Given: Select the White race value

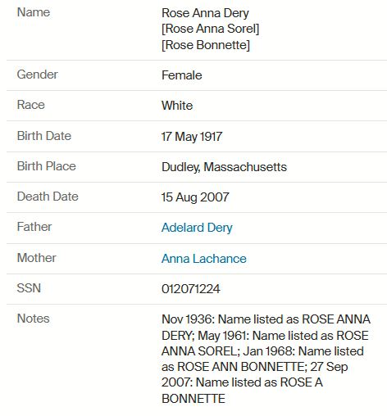Looking at the screenshot, I should [177, 106].
